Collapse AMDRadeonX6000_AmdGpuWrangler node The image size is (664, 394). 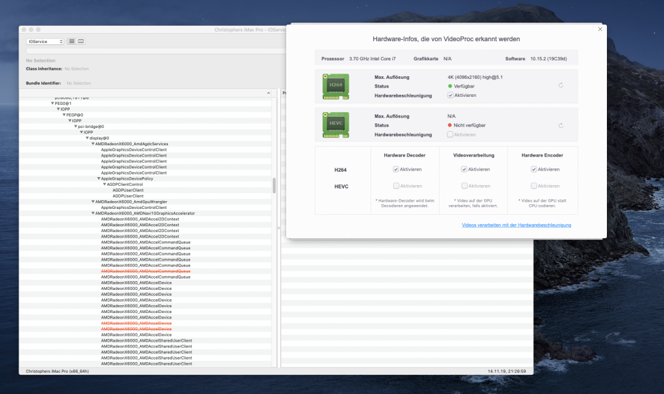click(93, 202)
